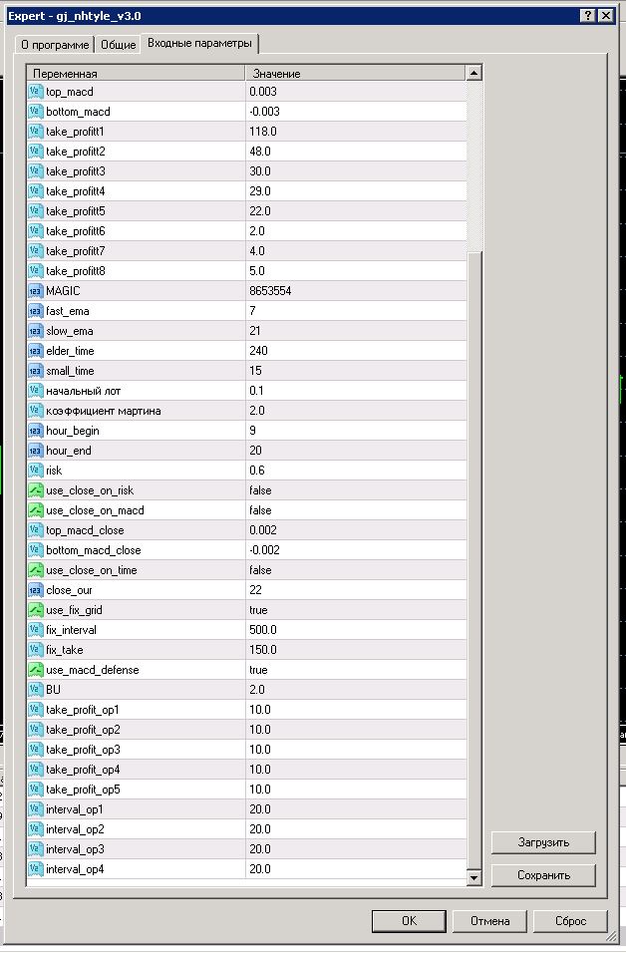Click the hour_begin integer-type icon
The image size is (626, 953).
click(x=35, y=431)
